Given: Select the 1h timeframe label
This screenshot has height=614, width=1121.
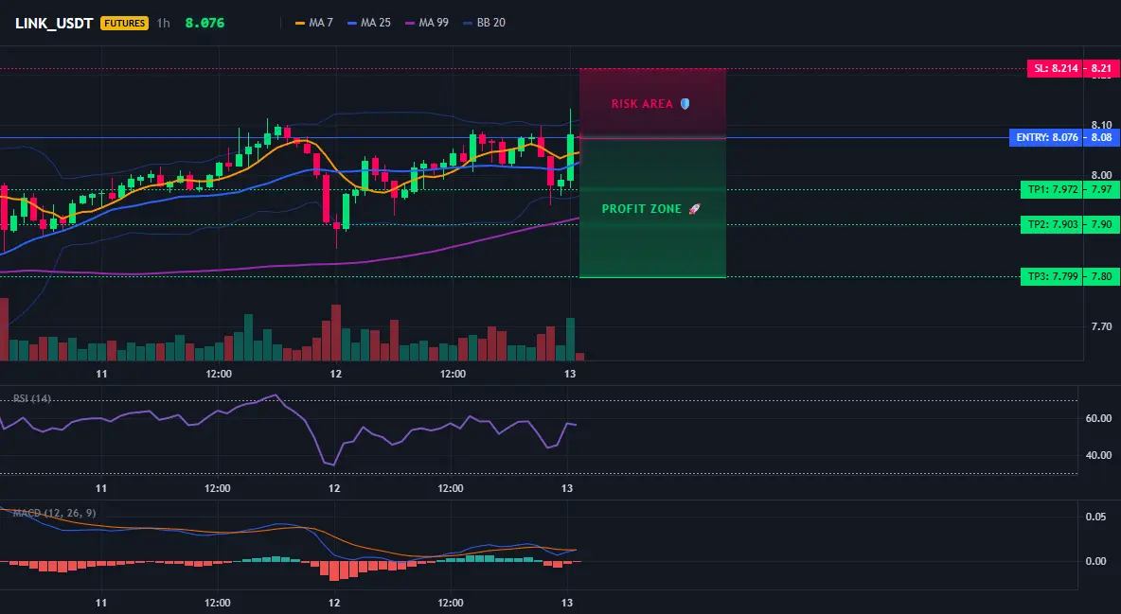Looking at the screenshot, I should tap(164, 23).
